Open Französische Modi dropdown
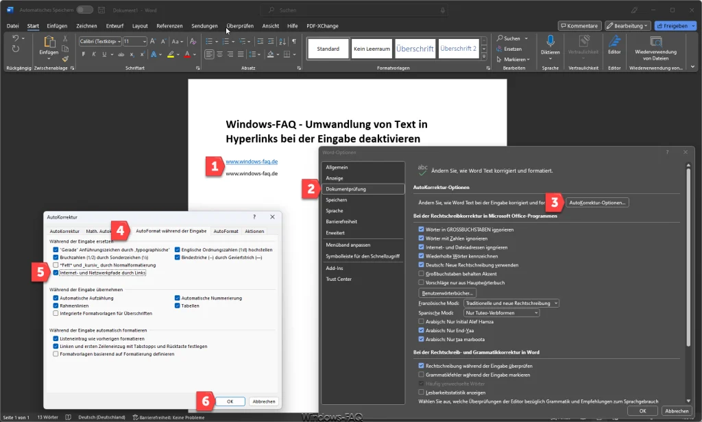The image size is (702, 422). tap(511, 303)
